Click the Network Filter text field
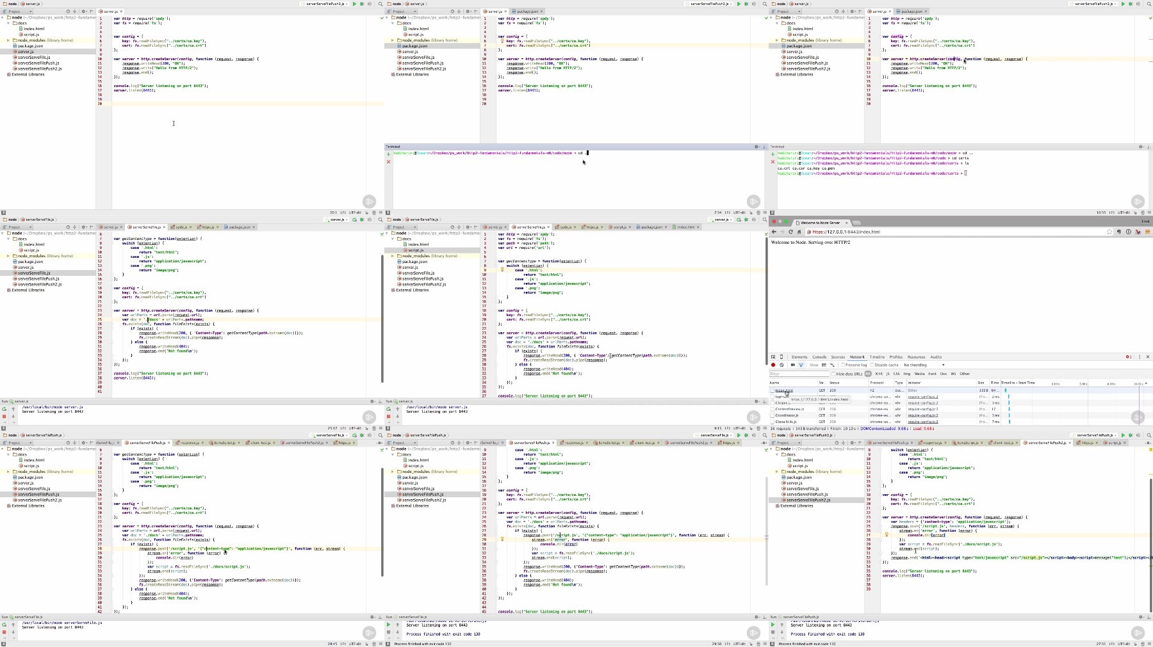This screenshot has height=647, width=1153. (799, 374)
